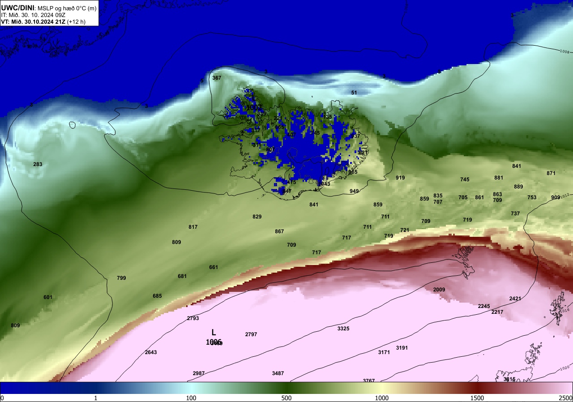Click the 965 height value
This screenshot has height=402, width=573.
pyautogui.click(x=353, y=172)
